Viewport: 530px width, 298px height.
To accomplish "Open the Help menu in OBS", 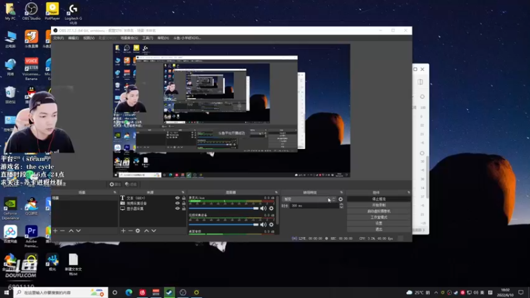I will [x=163, y=38].
